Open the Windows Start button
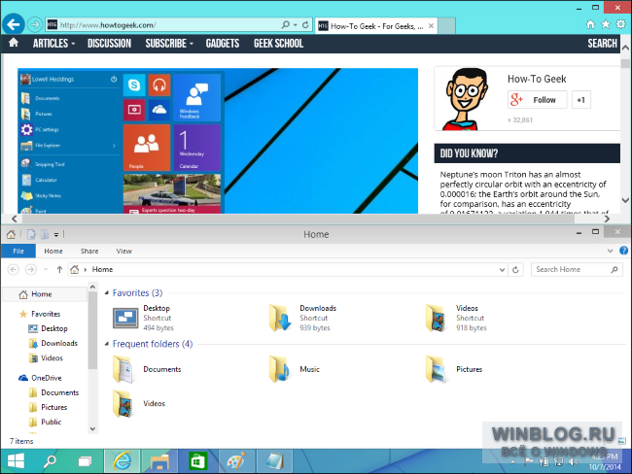The height and width of the screenshot is (474, 632). [16, 460]
